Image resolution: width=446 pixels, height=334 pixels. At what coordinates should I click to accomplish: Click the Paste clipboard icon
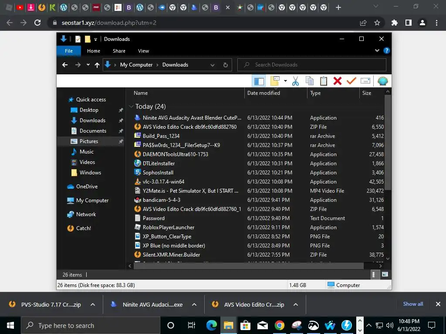(x=324, y=81)
